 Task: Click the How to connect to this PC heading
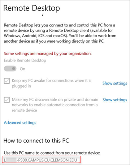coord(36,141)
